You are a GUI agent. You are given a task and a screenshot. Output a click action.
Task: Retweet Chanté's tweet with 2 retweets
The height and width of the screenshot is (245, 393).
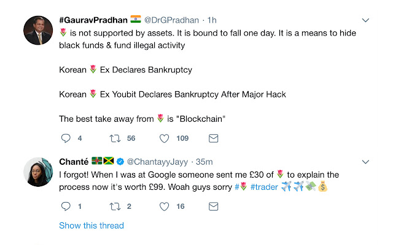click(115, 206)
